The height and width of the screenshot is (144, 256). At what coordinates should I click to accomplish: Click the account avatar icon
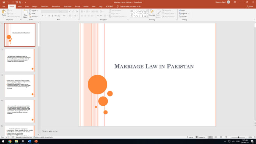(x=229, y=2)
